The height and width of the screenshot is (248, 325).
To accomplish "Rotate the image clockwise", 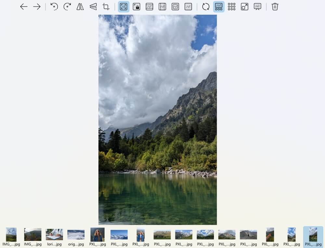I will pos(67,6).
